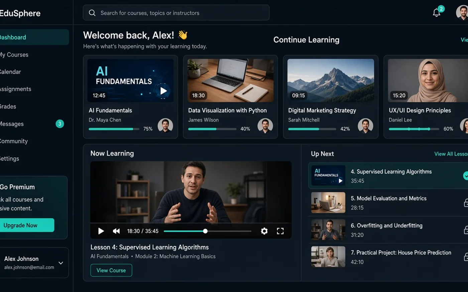
Task: Open Settings in sidebar
Action: click(9, 159)
